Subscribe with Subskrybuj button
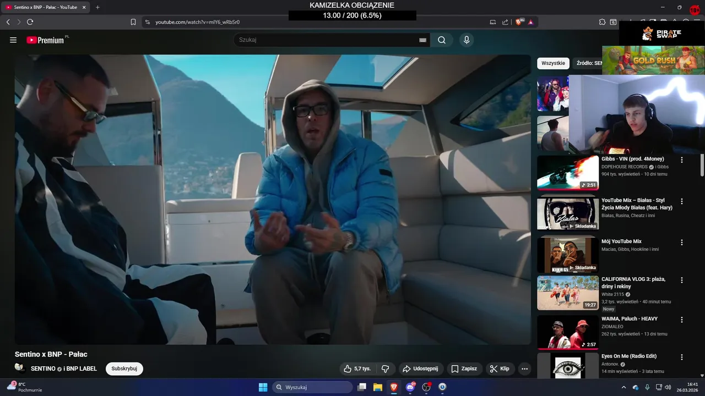 coord(124,369)
